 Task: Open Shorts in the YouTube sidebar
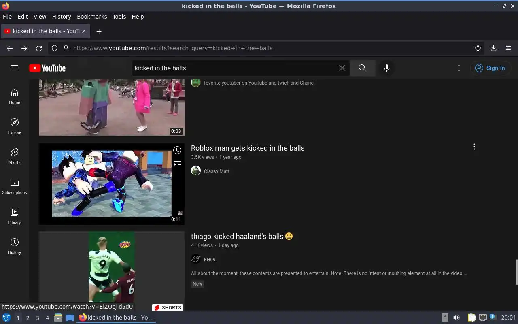click(x=15, y=156)
